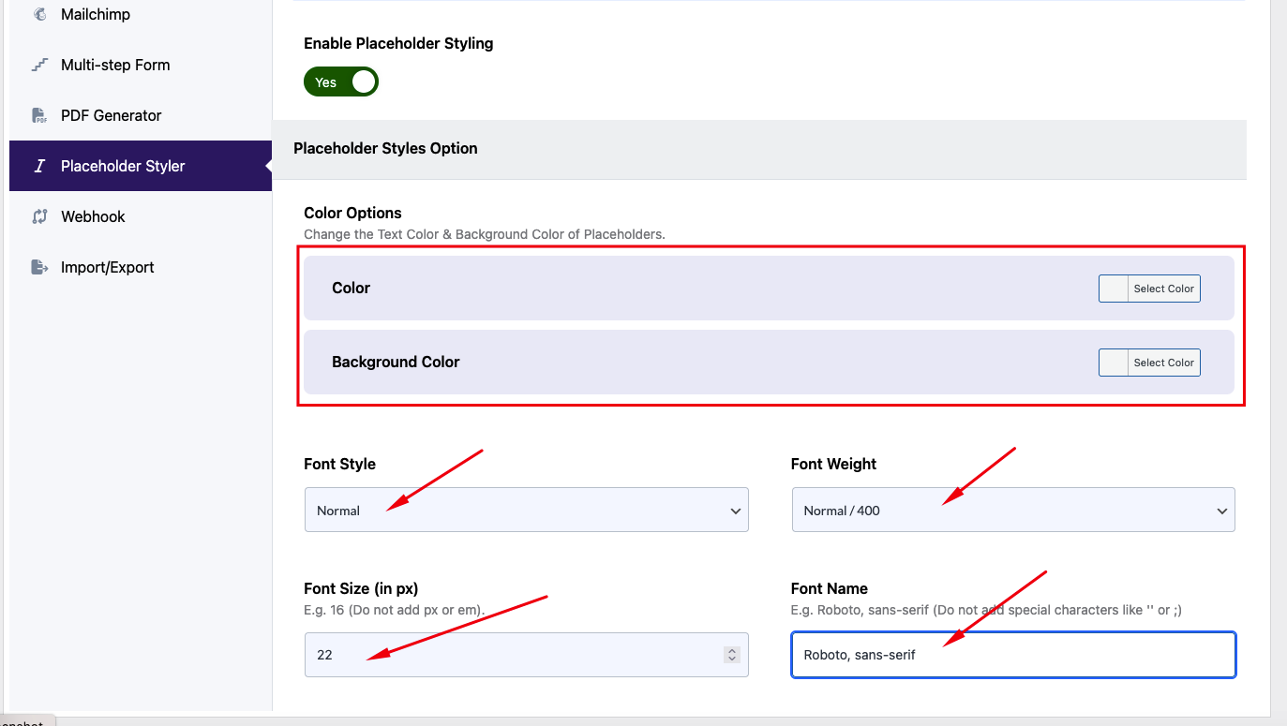Open the Font Style dropdown

pyautogui.click(x=527, y=510)
